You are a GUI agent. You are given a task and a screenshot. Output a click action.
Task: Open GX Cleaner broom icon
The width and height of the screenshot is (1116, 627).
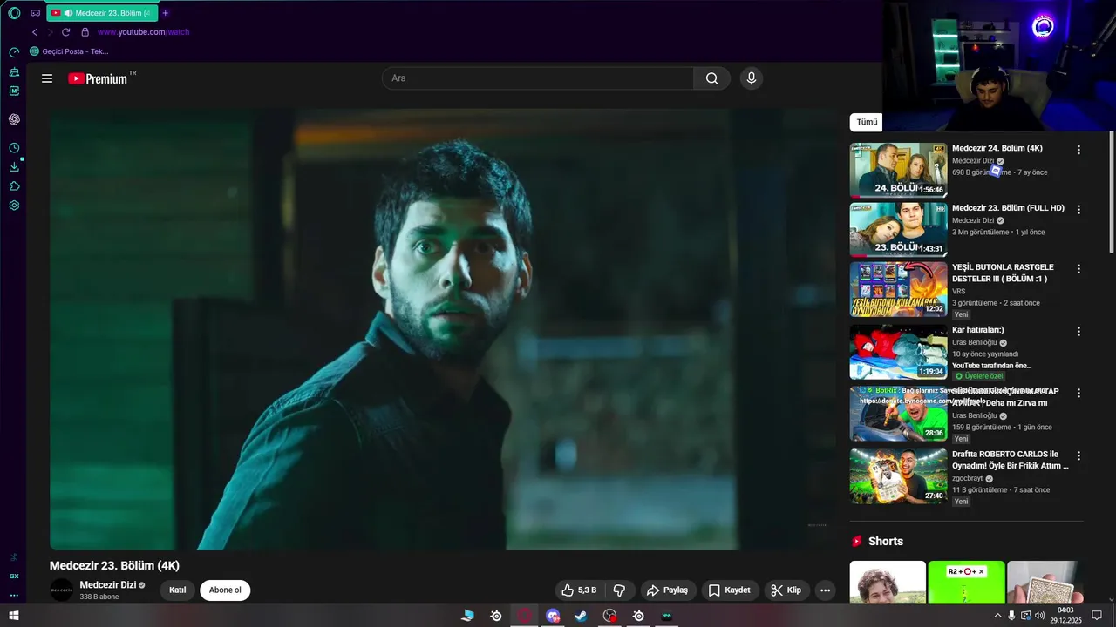(14, 72)
